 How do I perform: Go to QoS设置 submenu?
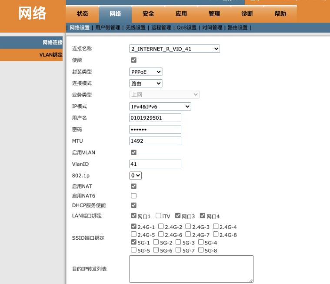point(187,27)
